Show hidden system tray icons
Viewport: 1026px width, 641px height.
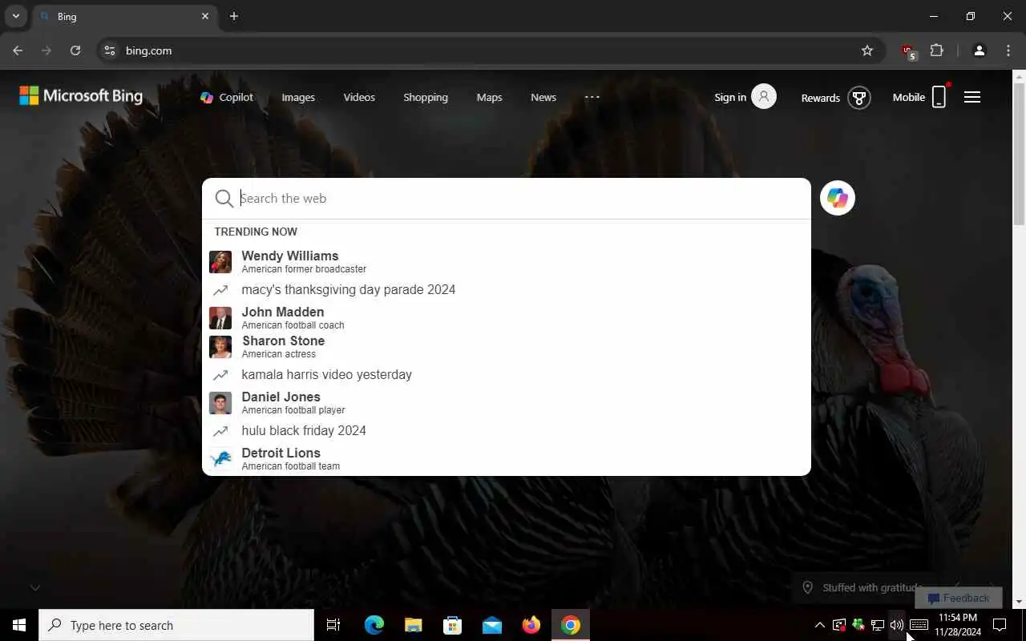pyautogui.click(x=819, y=625)
